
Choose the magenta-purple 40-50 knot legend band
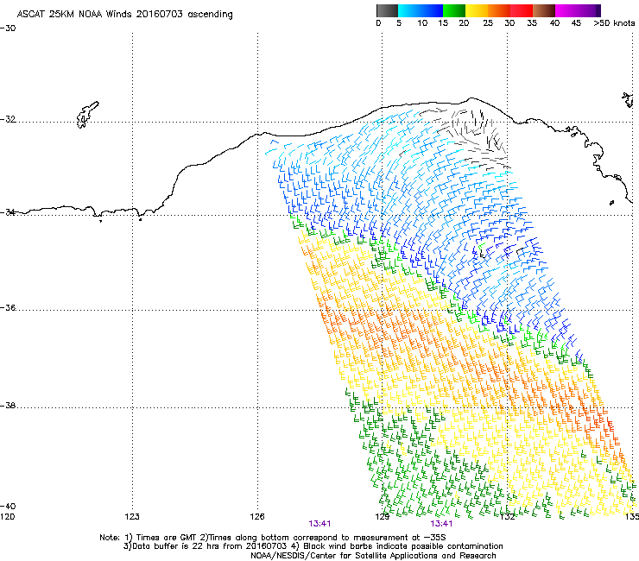[578, 10]
